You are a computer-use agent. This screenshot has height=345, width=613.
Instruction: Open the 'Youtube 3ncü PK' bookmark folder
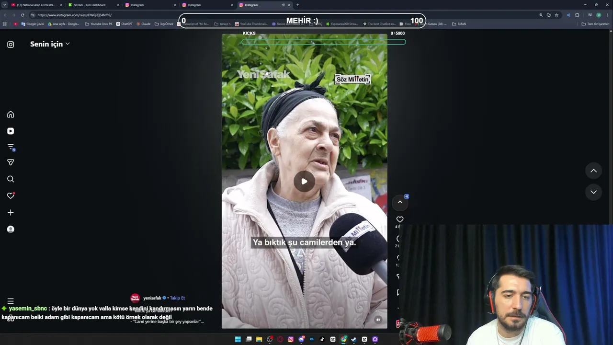click(99, 23)
